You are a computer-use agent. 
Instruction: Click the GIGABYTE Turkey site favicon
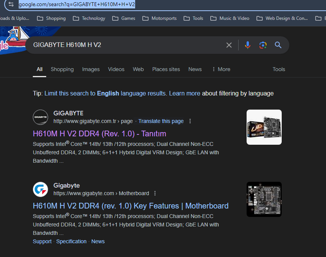pos(40,117)
